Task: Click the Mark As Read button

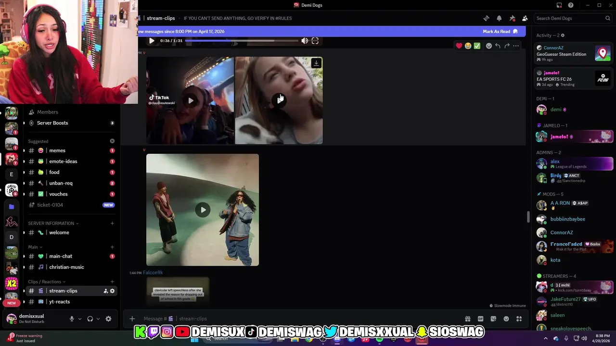Action: click(500, 31)
